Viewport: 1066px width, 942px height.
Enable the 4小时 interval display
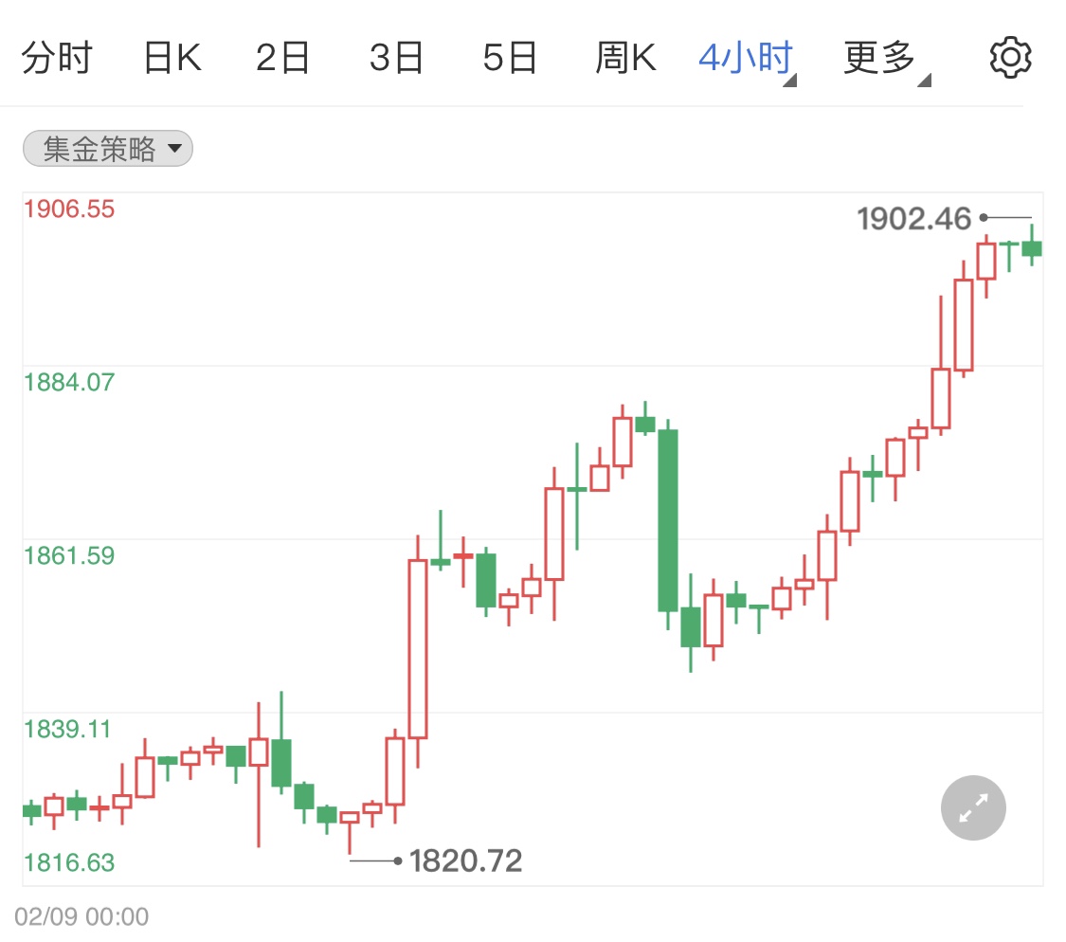pyautogui.click(x=745, y=55)
